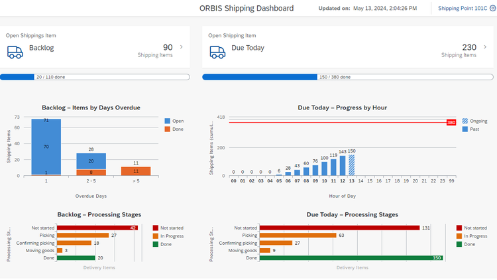Select Due Today Picking bar showing 63
Viewport: 497px width, 280px height.
298,236
